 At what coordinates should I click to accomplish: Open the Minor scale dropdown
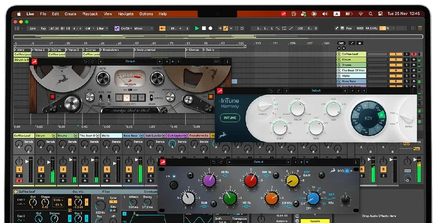143,28
